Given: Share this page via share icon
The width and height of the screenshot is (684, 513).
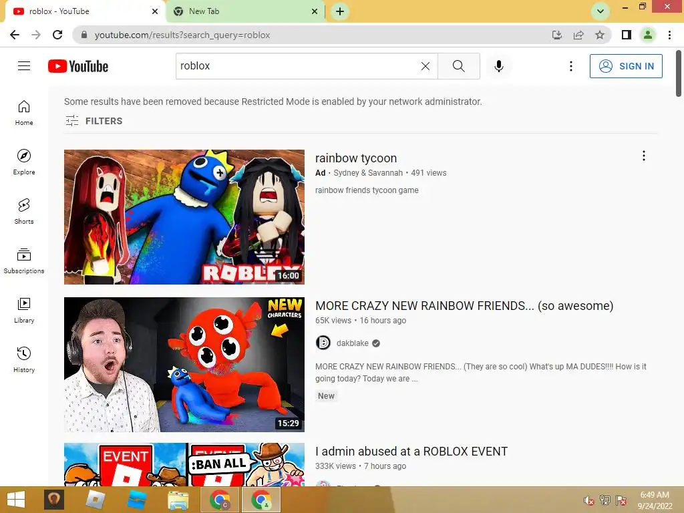Looking at the screenshot, I should click(x=578, y=35).
